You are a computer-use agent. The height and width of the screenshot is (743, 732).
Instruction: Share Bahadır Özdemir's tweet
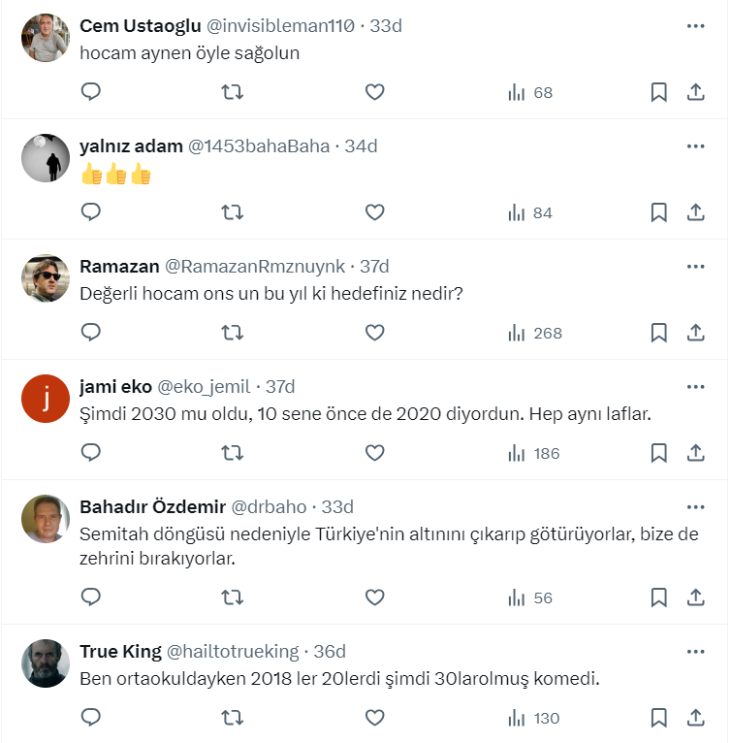pyautogui.click(x=695, y=598)
